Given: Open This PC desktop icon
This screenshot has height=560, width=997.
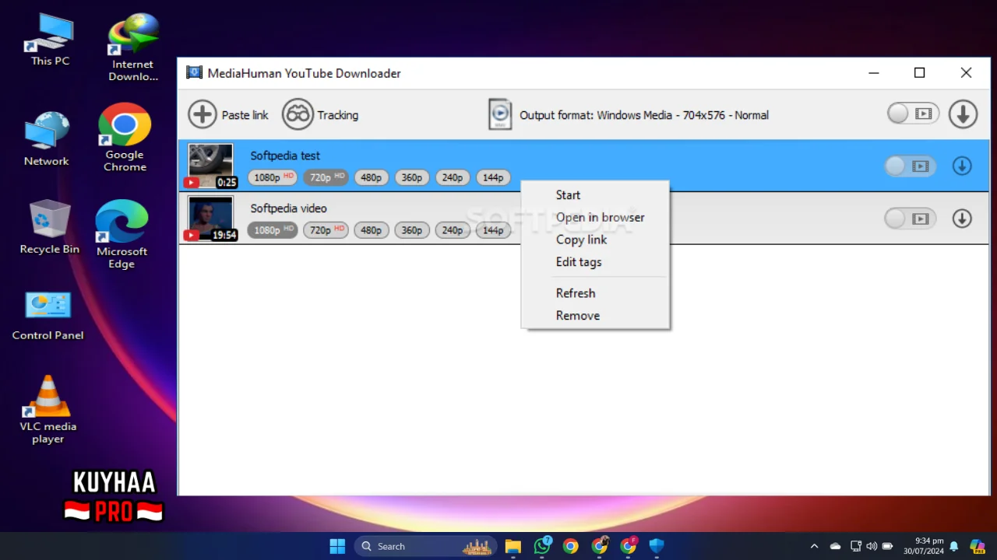Looking at the screenshot, I should [50, 40].
